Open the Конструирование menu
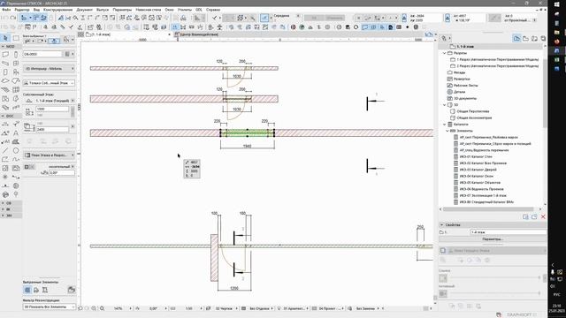Screen dimensions: 566x318 (x=57, y=10)
